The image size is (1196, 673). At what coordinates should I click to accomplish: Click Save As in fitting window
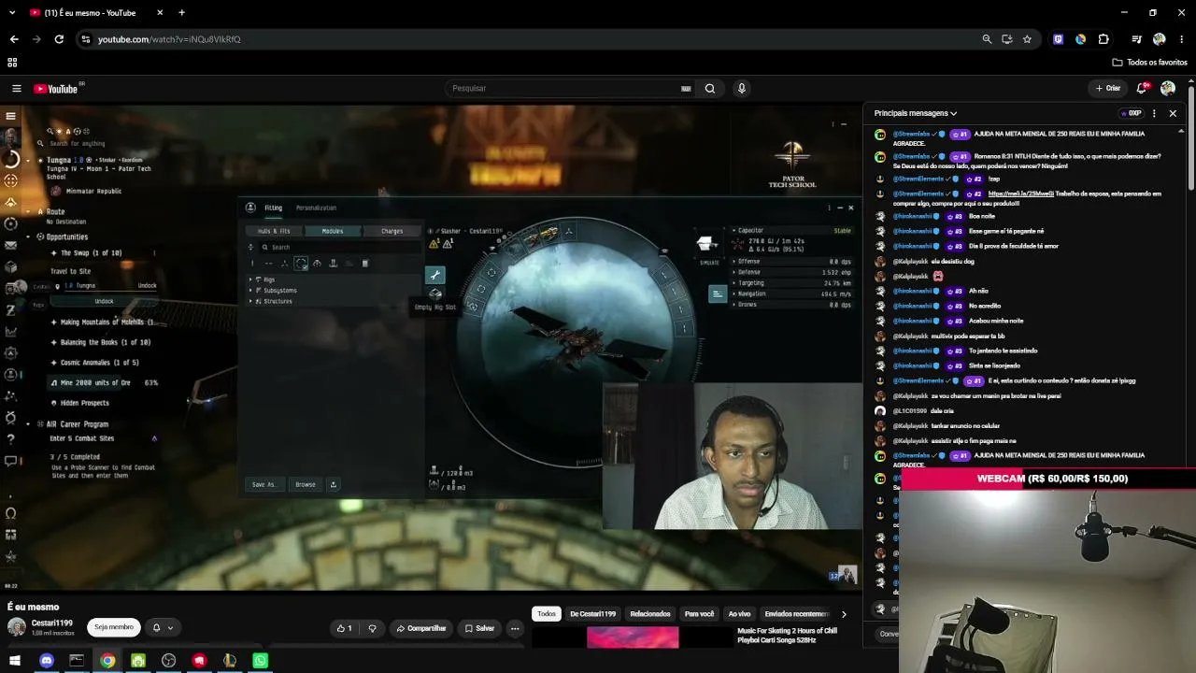click(263, 484)
